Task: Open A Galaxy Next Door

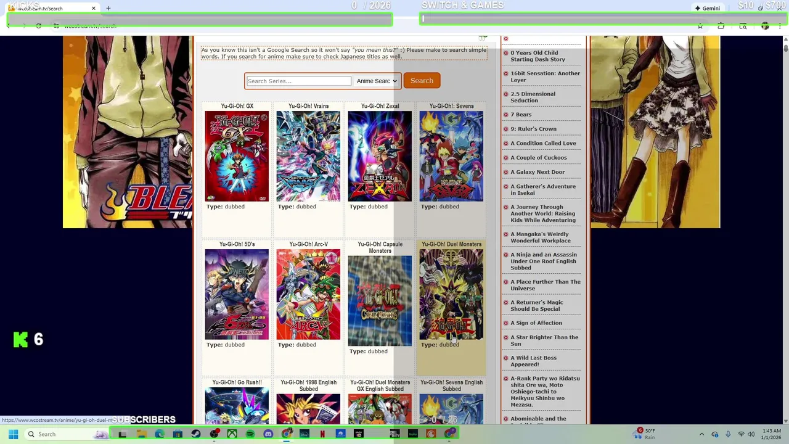Action: click(x=538, y=172)
